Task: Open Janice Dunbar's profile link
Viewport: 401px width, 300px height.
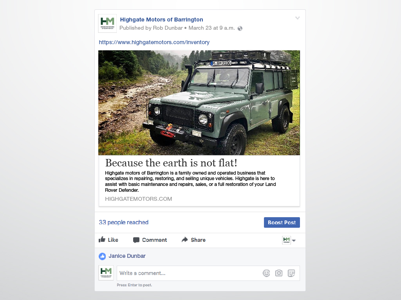Action: tap(127, 256)
